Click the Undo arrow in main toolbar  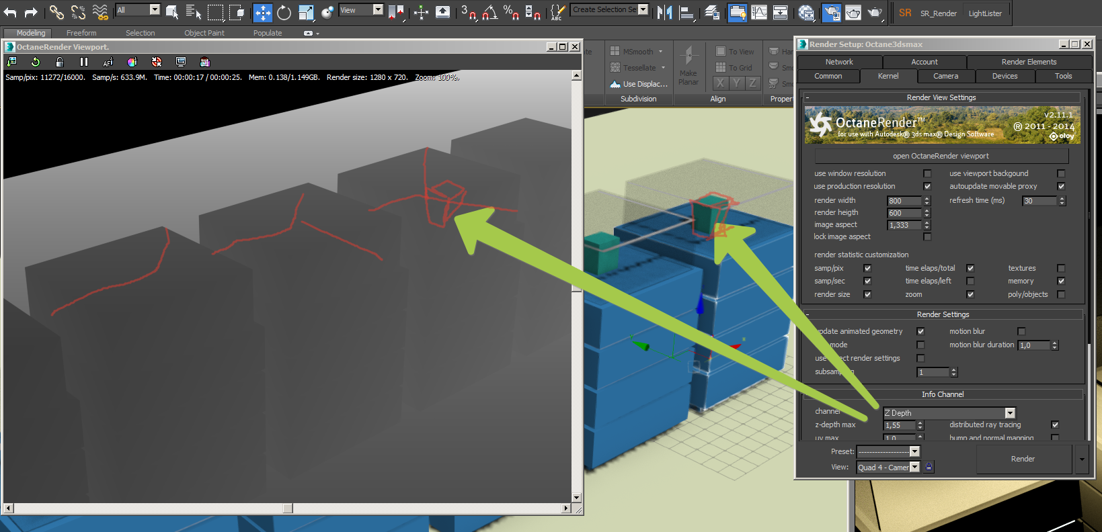[x=11, y=12]
